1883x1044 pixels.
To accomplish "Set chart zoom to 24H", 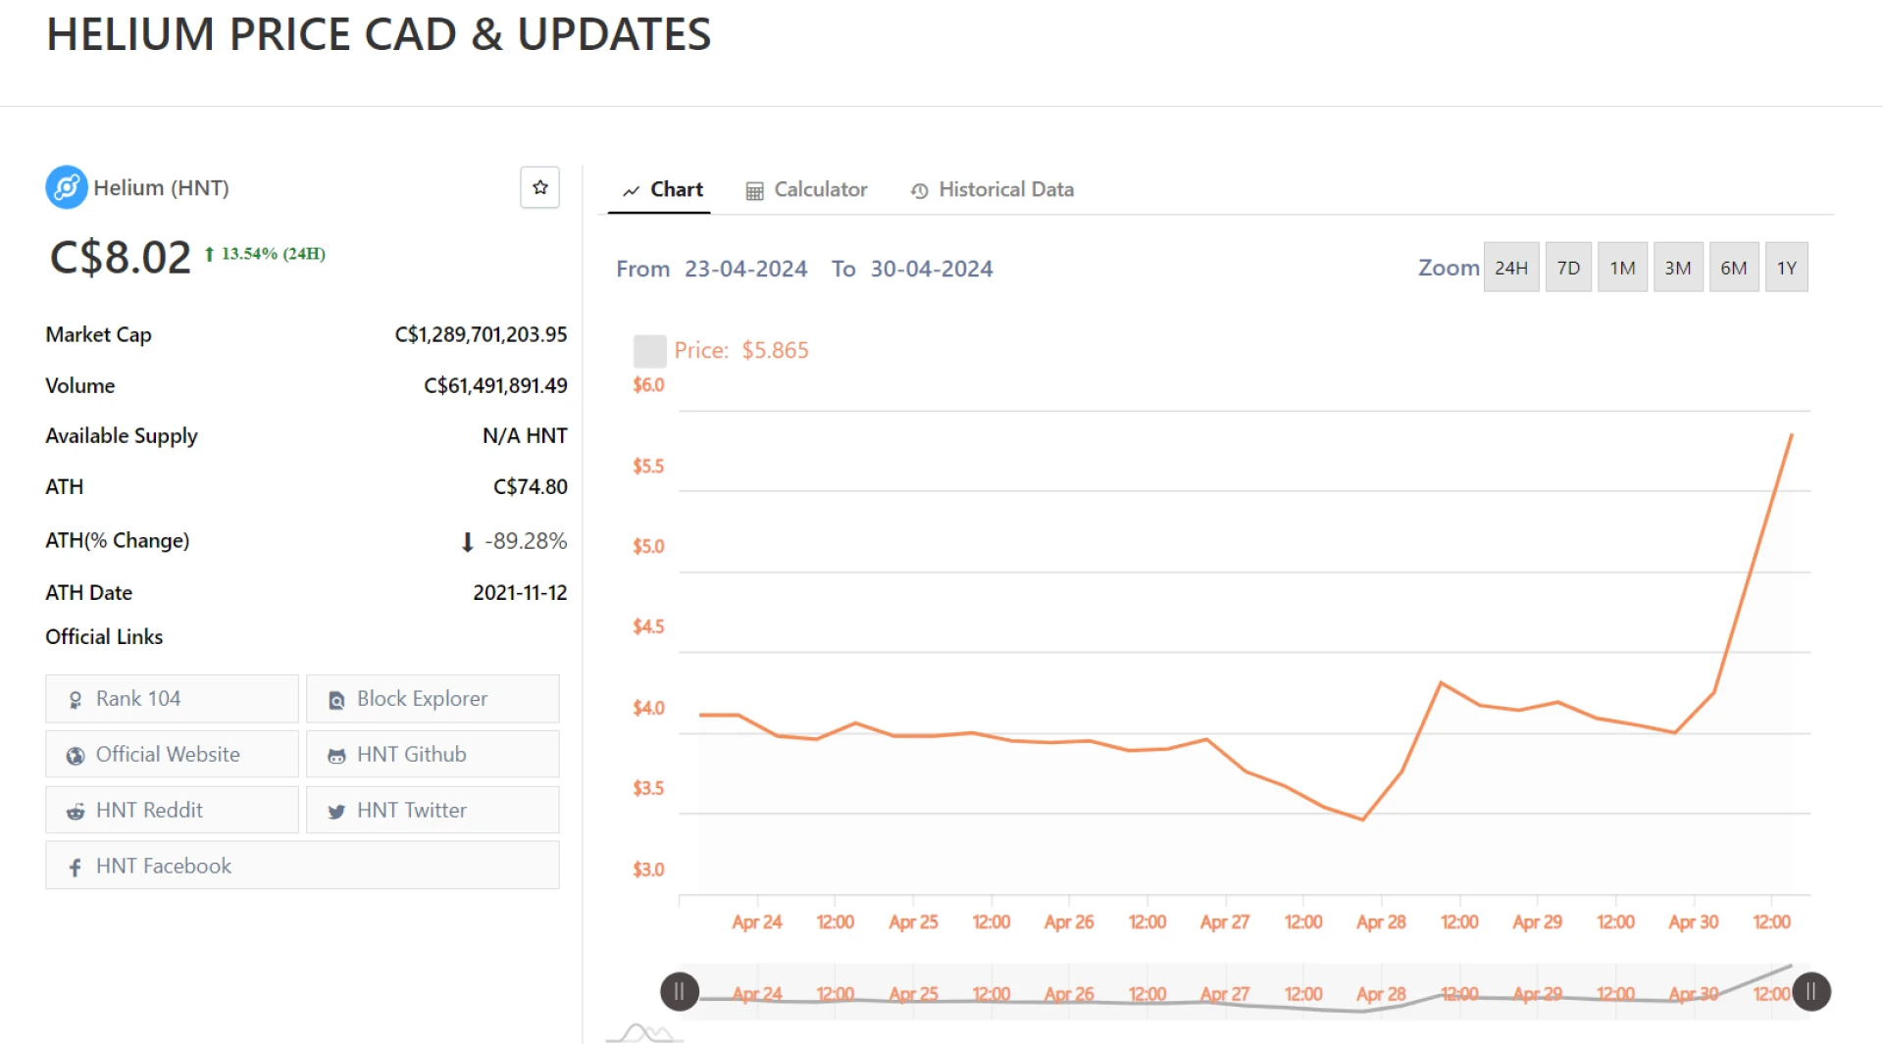I will pyautogui.click(x=1510, y=268).
